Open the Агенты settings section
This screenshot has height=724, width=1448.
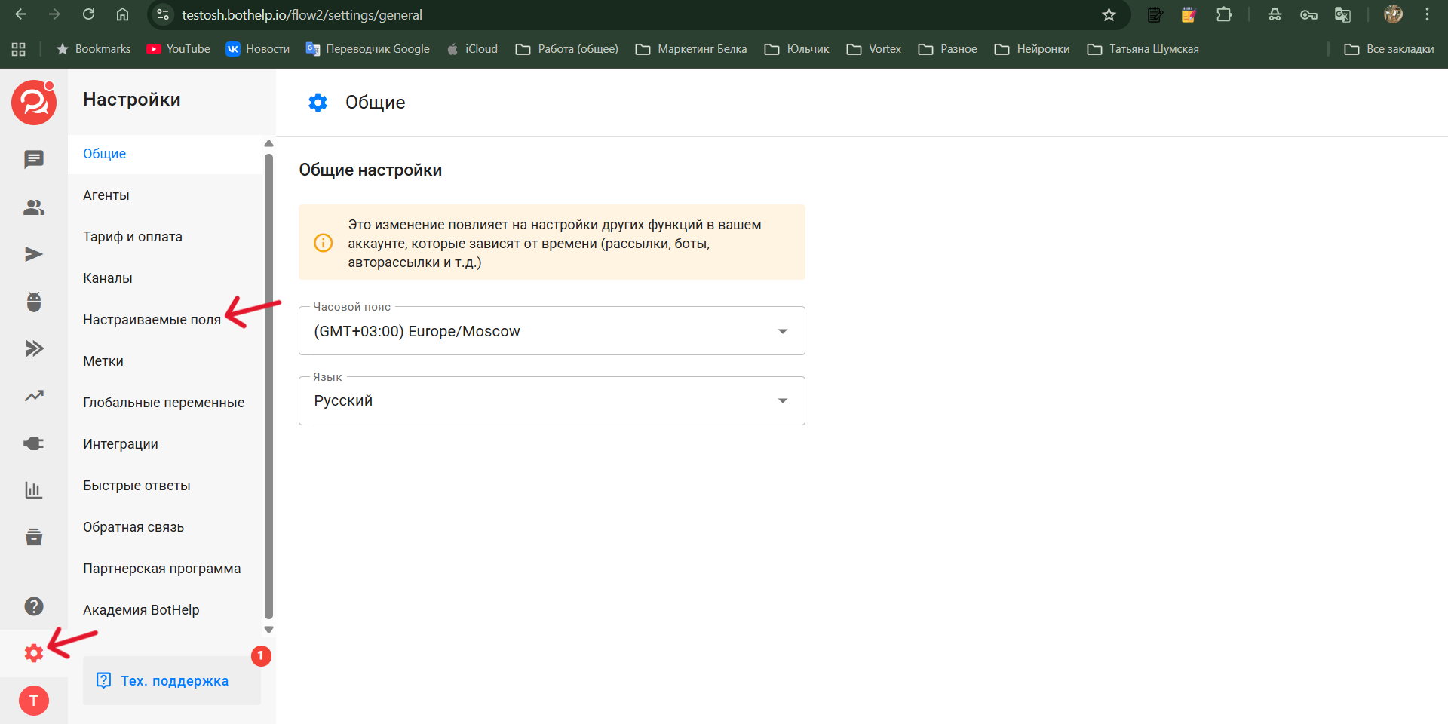point(106,195)
